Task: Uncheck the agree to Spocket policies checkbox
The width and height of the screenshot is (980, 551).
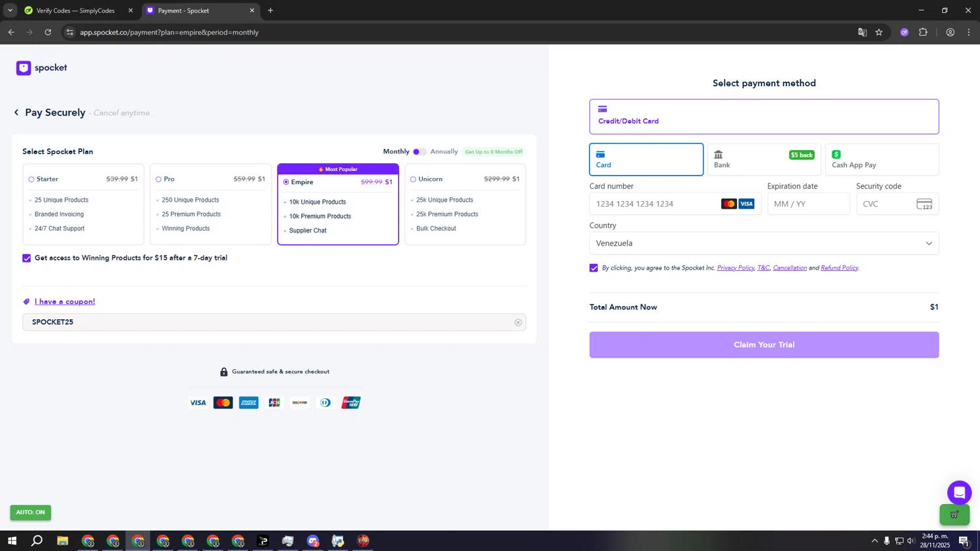Action: [x=594, y=268]
